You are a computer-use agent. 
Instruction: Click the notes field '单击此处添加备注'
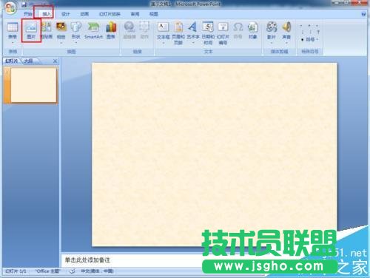coord(87,260)
